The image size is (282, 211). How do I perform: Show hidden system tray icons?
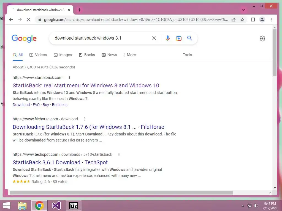click(243, 206)
